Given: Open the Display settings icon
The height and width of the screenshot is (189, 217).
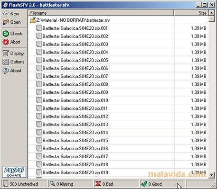Looking at the screenshot, I should [x=6, y=54].
